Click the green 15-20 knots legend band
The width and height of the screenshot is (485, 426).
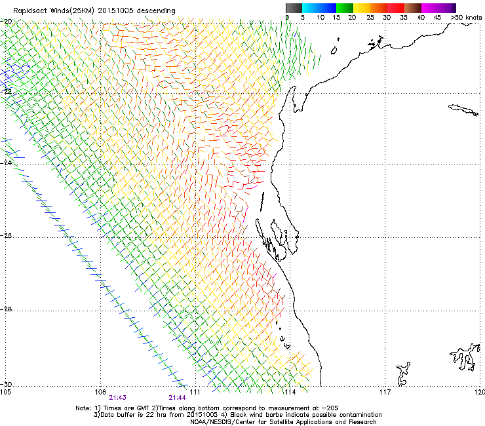345,8
